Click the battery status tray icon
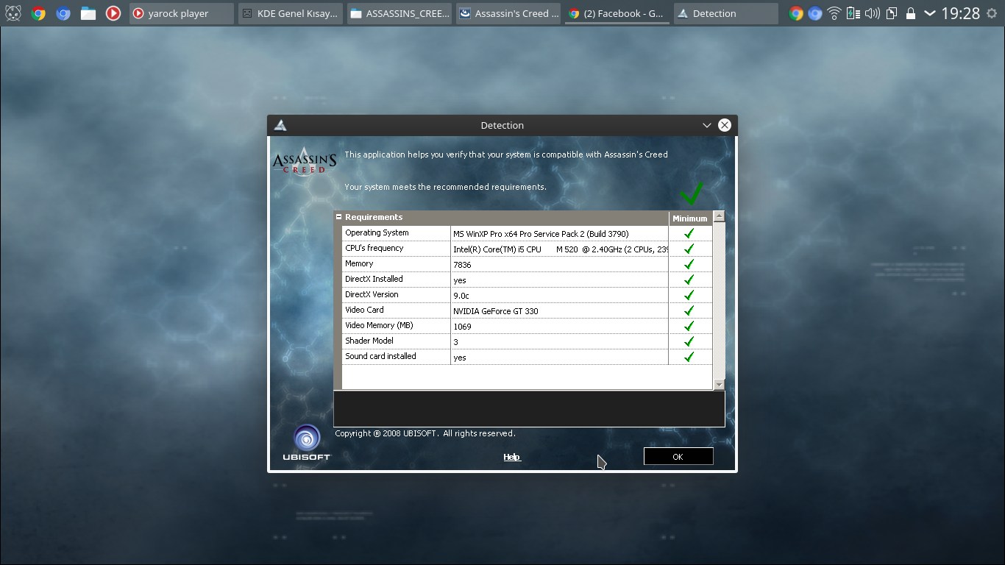This screenshot has width=1005, height=565. coord(853,13)
